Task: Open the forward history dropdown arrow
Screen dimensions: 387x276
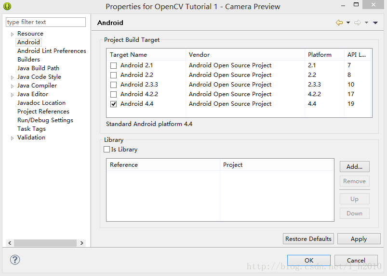Action: coord(366,23)
